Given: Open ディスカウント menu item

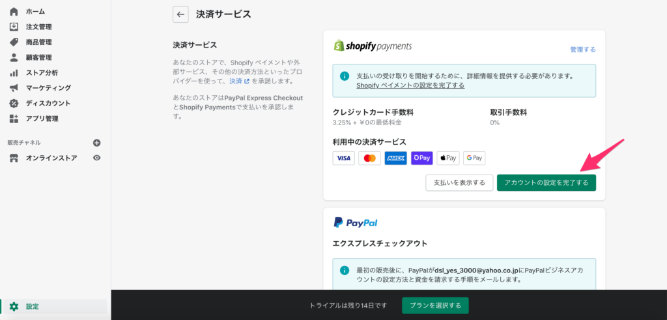Looking at the screenshot, I should point(48,104).
